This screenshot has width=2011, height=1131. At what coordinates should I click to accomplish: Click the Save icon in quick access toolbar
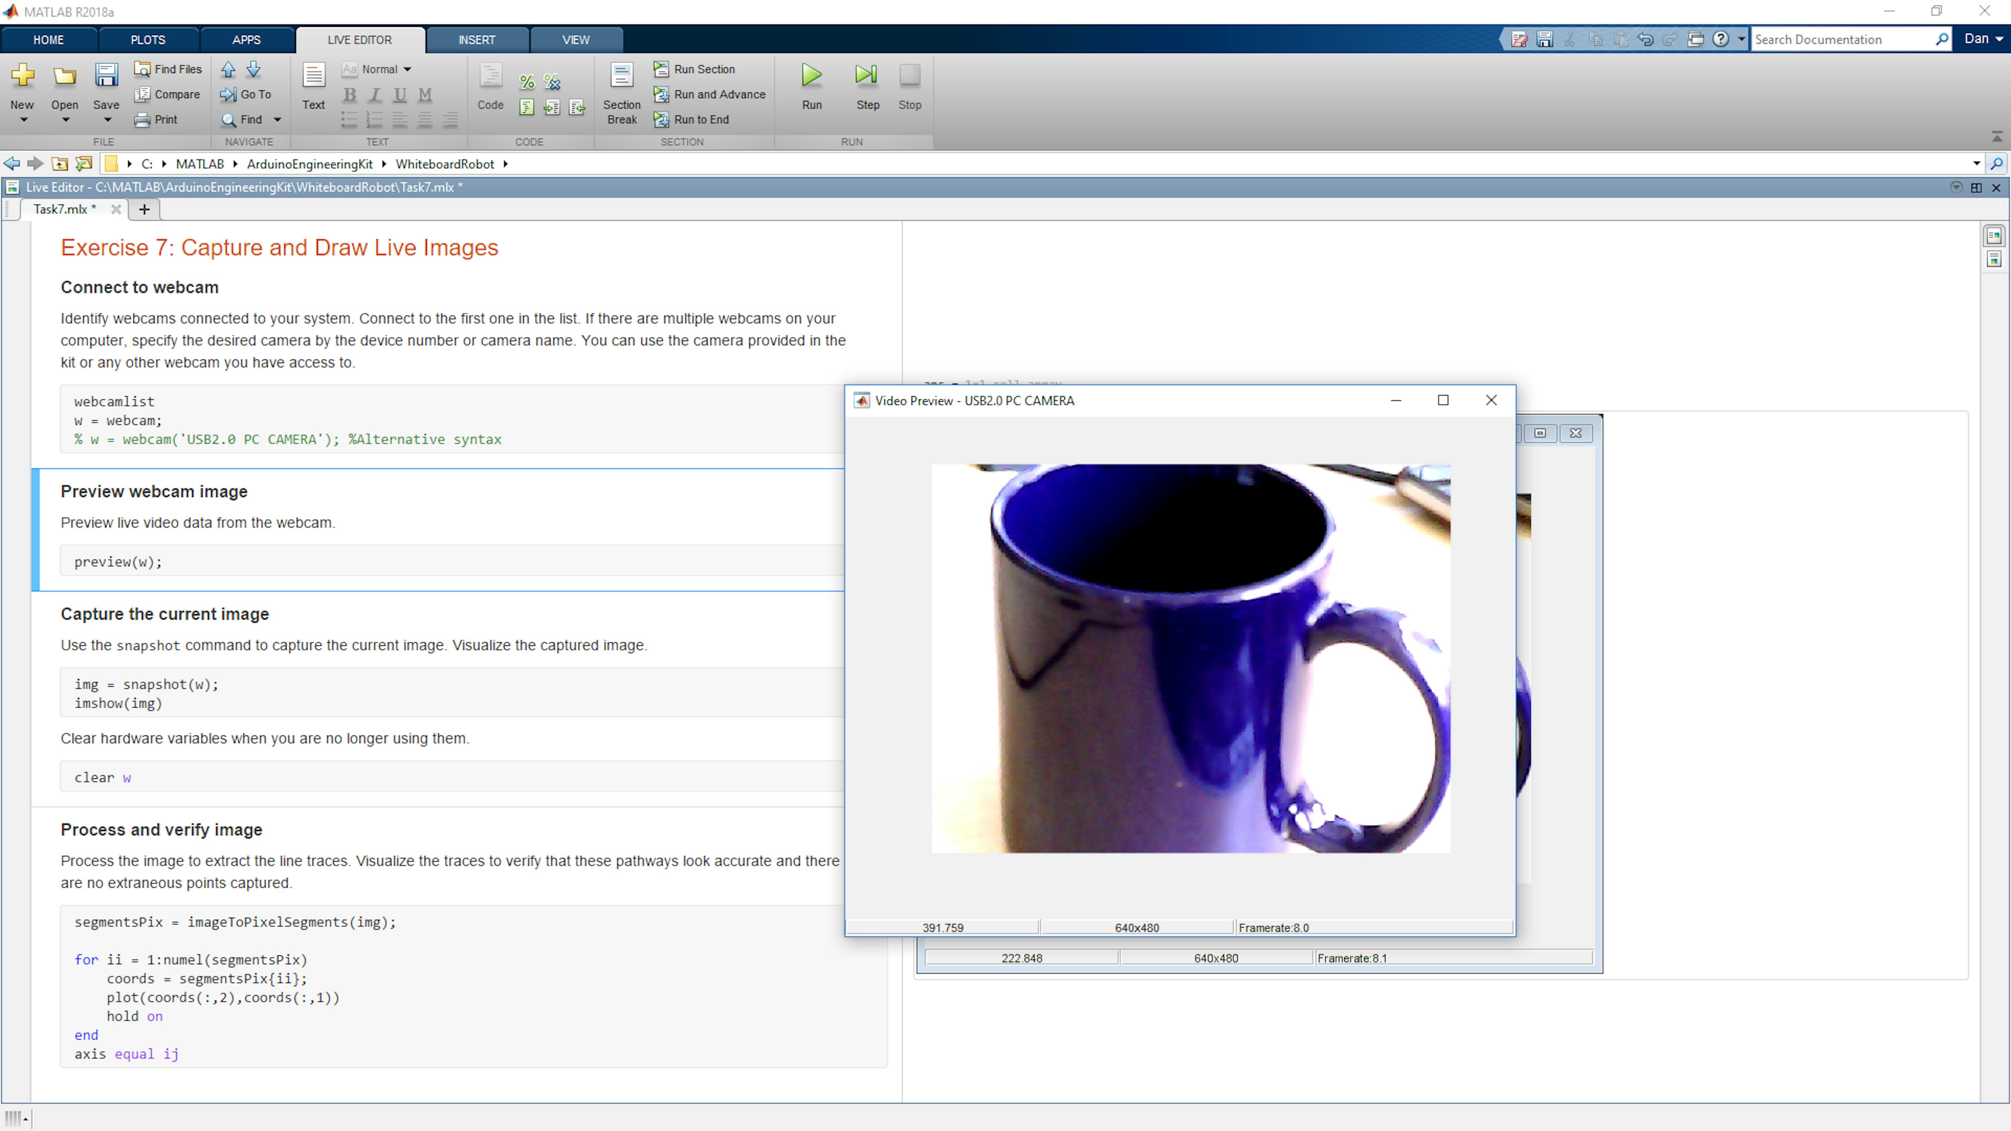tap(1544, 38)
